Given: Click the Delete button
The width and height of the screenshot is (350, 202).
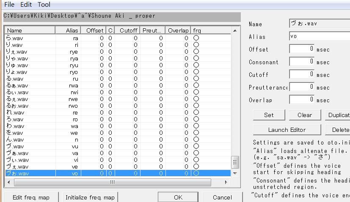Looking at the screenshot, I should 337,130.
